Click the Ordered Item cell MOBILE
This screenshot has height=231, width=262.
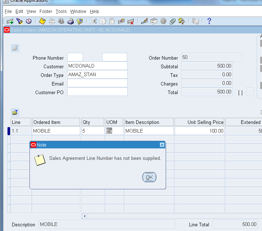coord(56,131)
